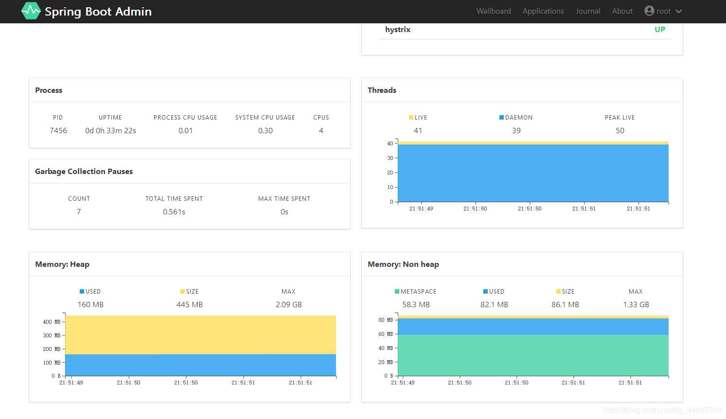
Task: Click the uptime value 0d 0h 33m 22s
Action: point(110,131)
